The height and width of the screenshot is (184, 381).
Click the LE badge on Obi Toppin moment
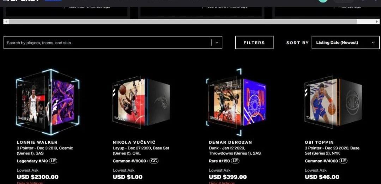(343, 161)
